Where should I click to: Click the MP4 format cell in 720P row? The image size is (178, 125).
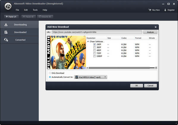tap(137, 53)
